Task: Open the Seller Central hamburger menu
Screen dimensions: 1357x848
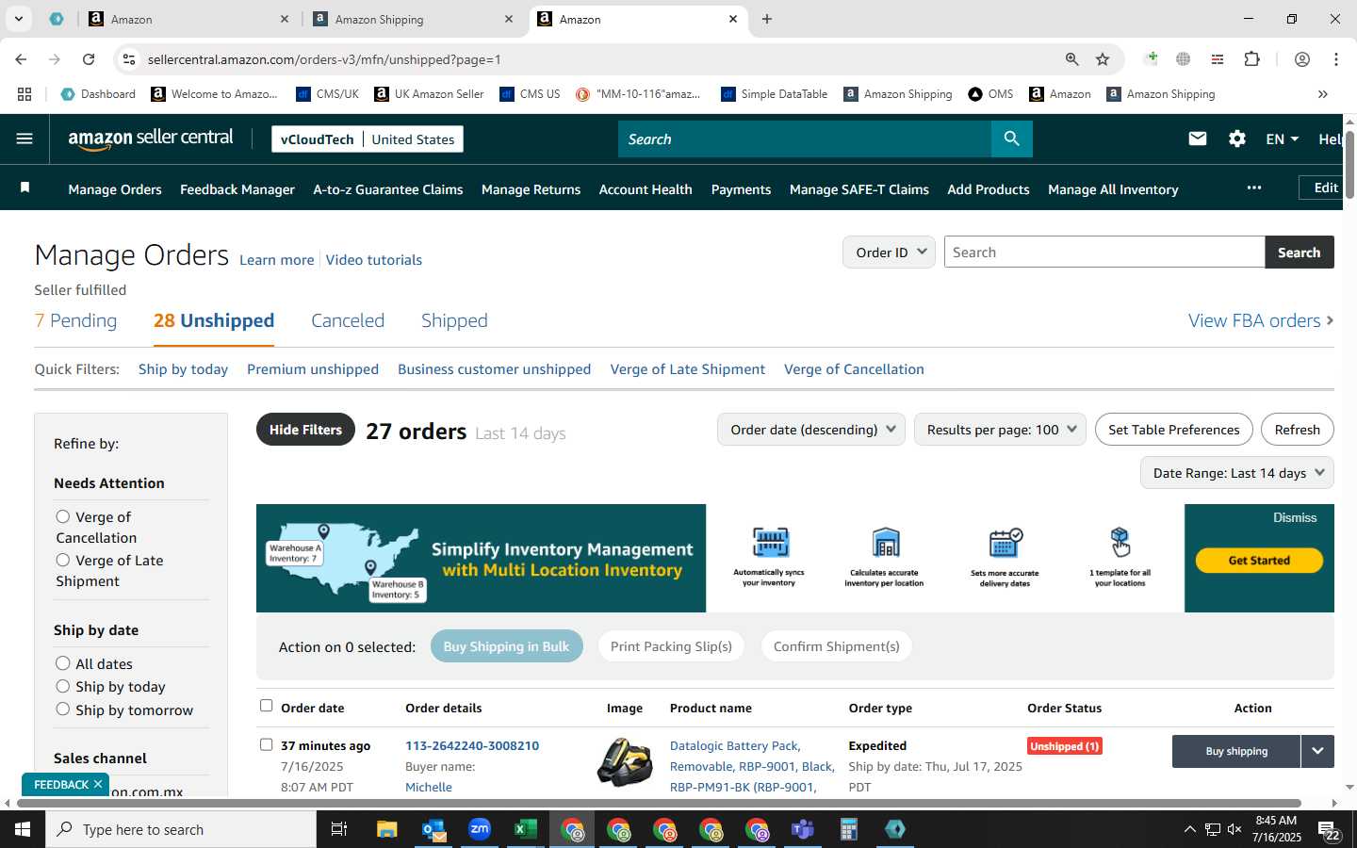Action: [25, 139]
